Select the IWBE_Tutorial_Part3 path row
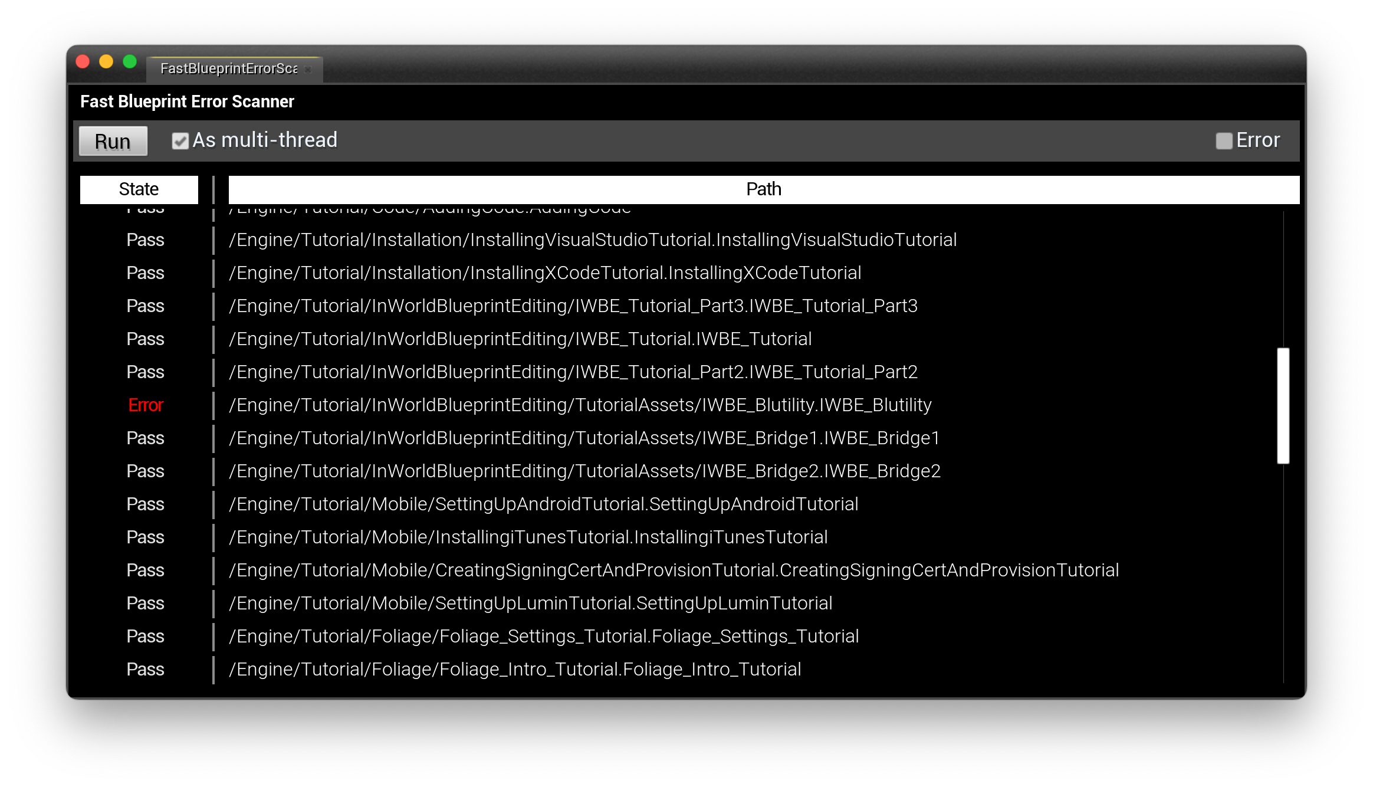Viewport: 1373px width, 787px height. click(573, 306)
